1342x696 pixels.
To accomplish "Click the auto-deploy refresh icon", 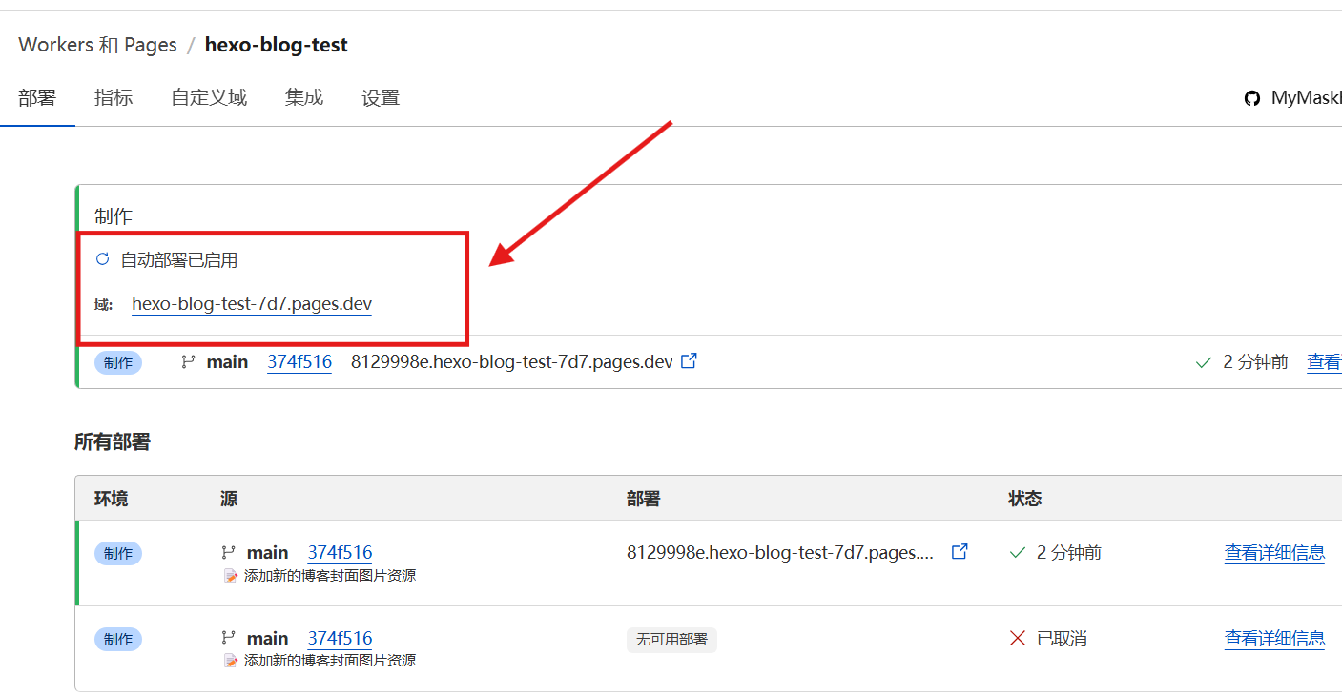I will [x=102, y=259].
